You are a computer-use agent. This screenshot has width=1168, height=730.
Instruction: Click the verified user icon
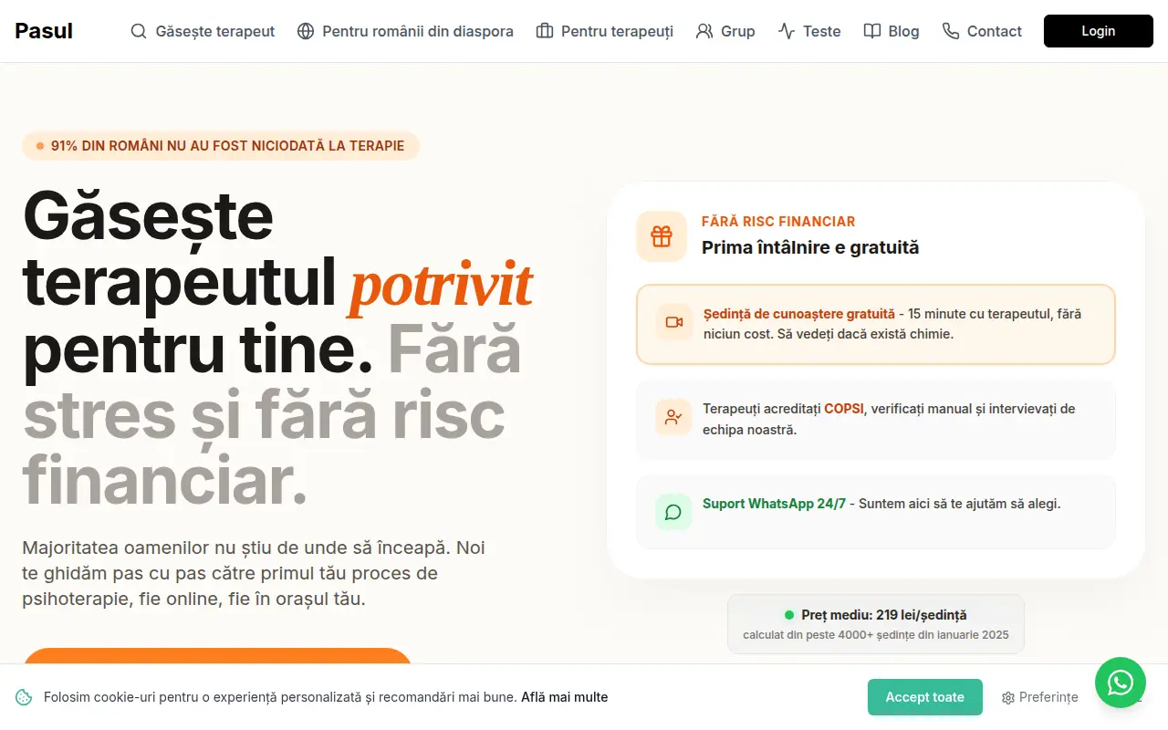(x=674, y=417)
